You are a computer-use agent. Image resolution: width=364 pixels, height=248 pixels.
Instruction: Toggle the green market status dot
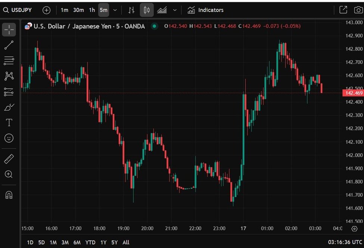coord(154,26)
